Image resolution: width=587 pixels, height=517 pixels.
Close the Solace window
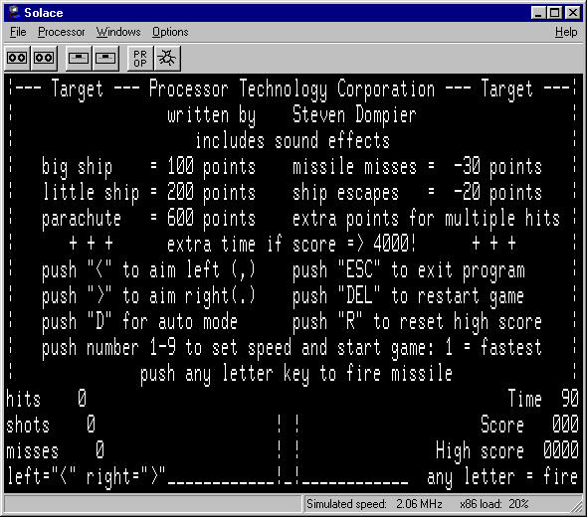[x=573, y=13]
